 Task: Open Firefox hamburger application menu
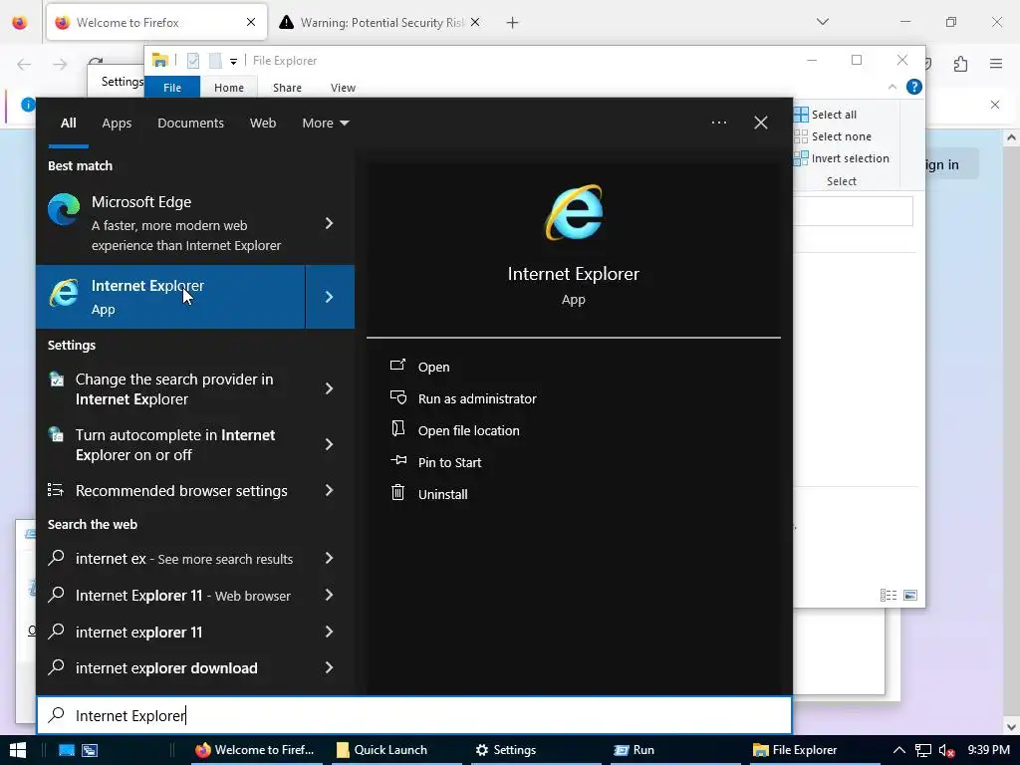[996, 64]
